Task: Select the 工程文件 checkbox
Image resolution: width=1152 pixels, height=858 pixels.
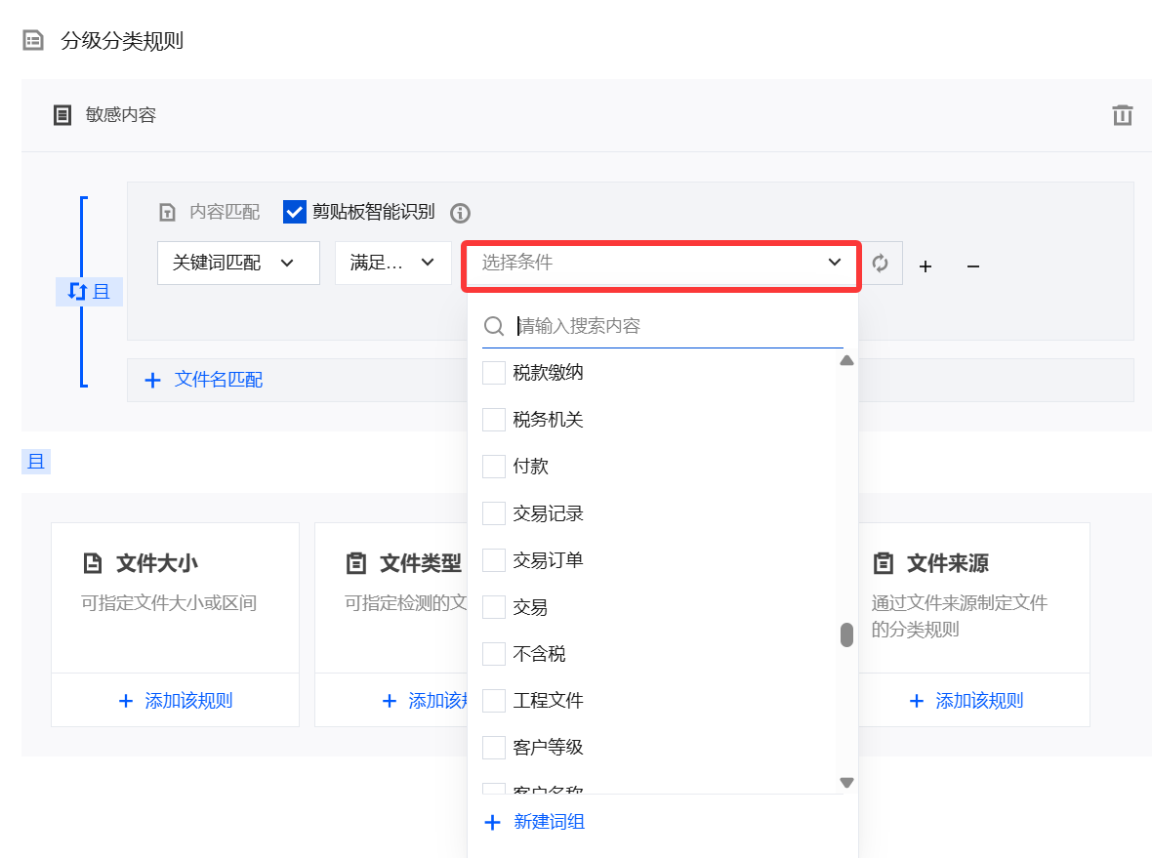Action: 494,701
